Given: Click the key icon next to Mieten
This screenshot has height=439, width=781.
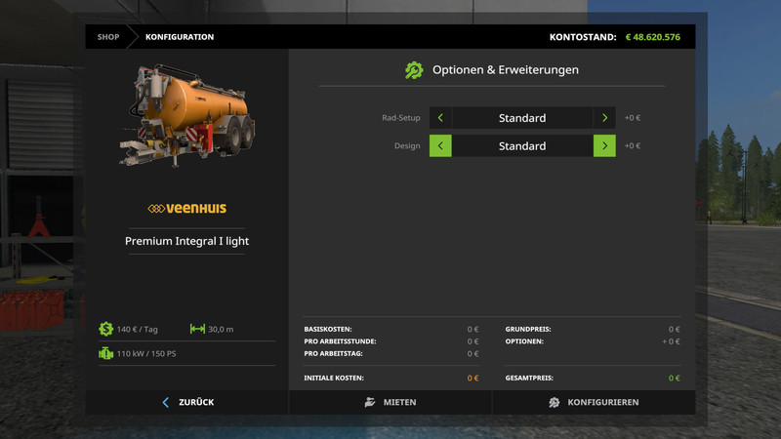Looking at the screenshot, I should point(370,402).
